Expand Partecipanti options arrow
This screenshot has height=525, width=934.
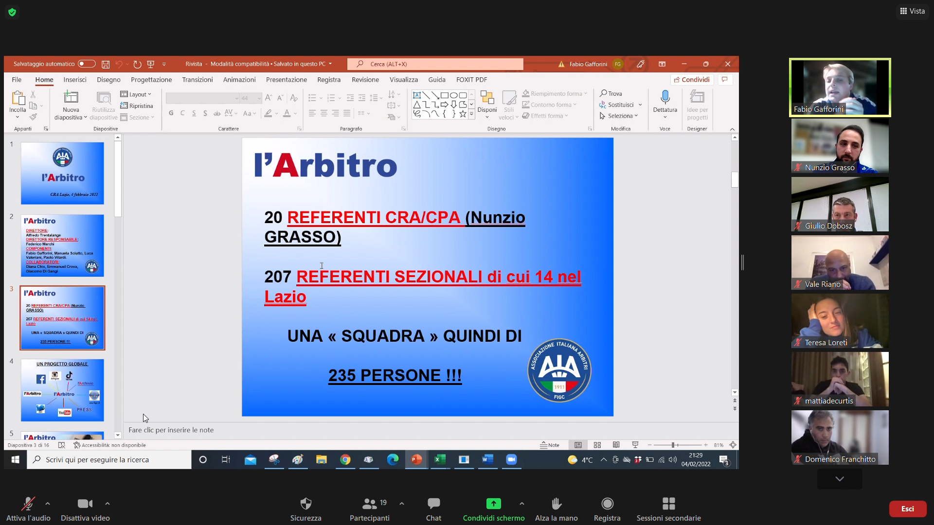[402, 504]
